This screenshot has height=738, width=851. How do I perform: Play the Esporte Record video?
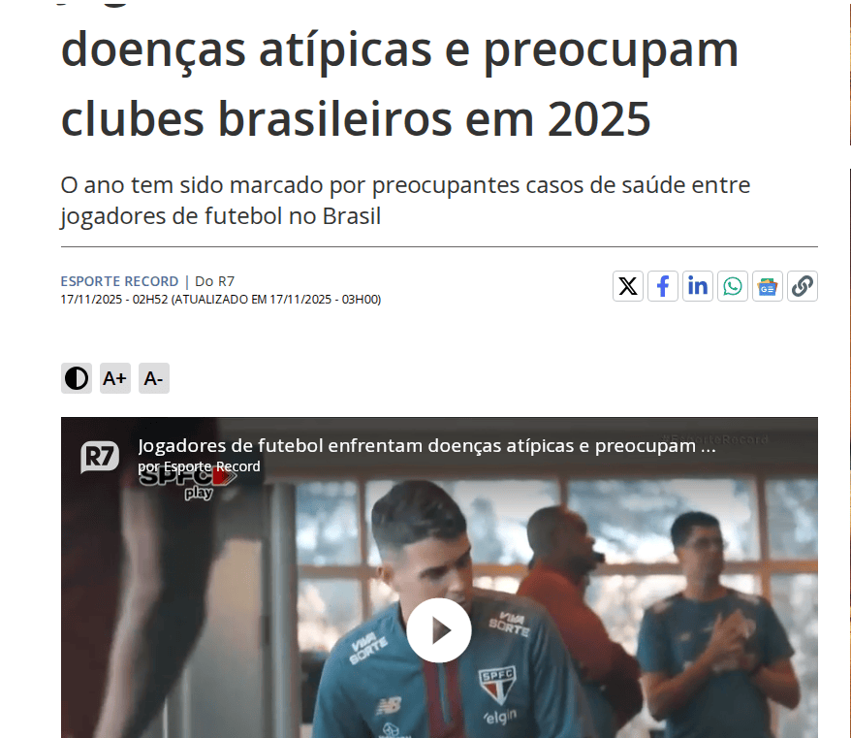(x=439, y=630)
